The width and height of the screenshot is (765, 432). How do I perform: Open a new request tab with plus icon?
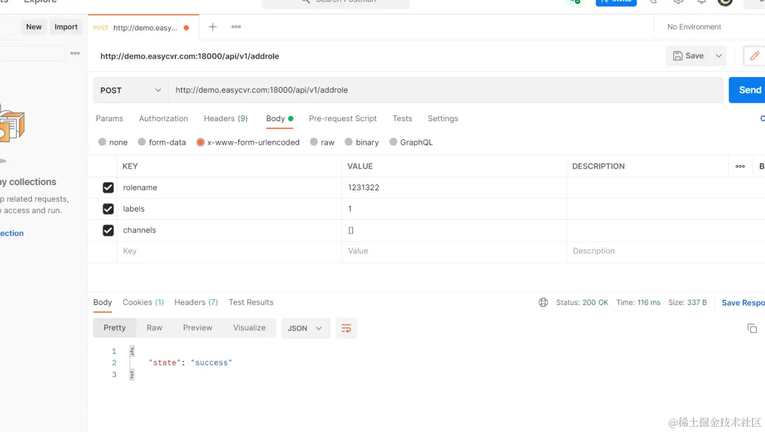tap(213, 27)
